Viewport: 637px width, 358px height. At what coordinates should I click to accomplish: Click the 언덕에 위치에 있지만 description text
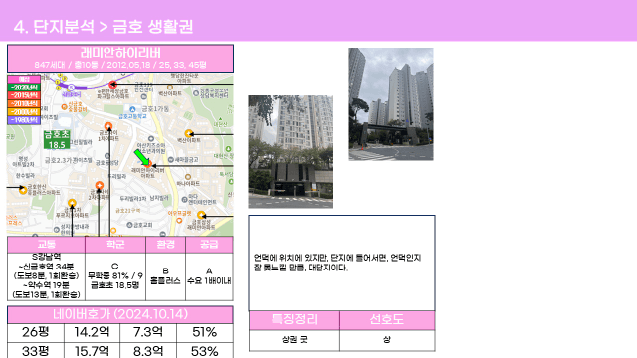337,263
